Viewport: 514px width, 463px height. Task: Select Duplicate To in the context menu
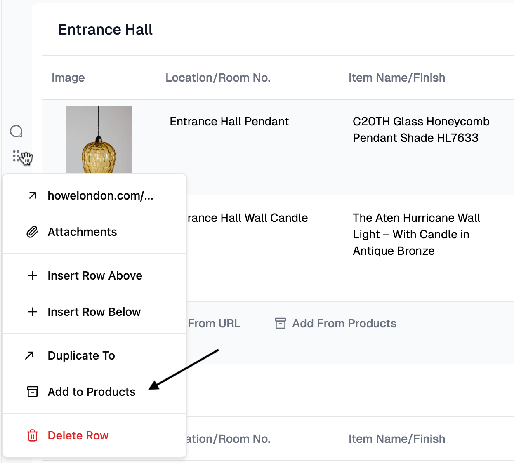pos(81,355)
